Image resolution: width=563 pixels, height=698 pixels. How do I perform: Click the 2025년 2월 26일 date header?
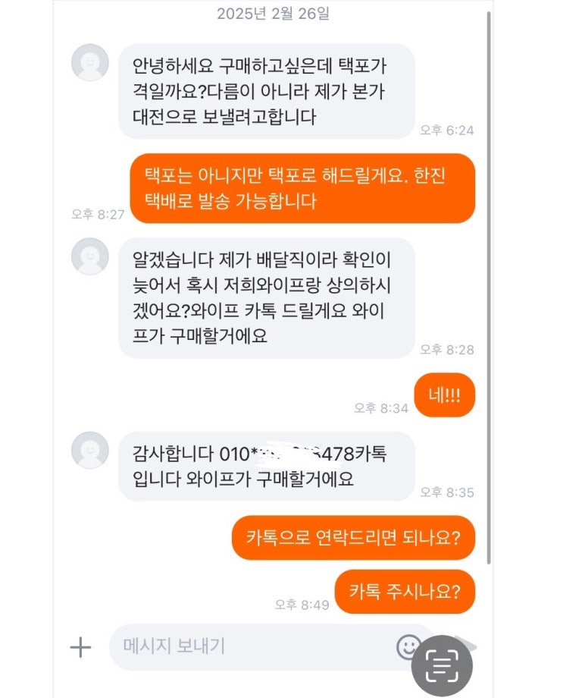tap(273, 14)
